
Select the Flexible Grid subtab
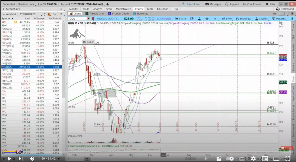(95, 14)
